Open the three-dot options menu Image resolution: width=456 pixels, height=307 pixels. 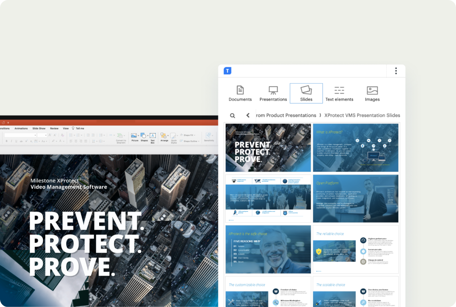click(x=396, y=71)
